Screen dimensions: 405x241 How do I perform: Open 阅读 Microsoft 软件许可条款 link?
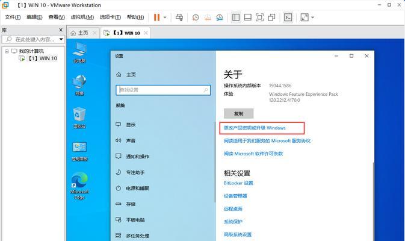(253, 154)
